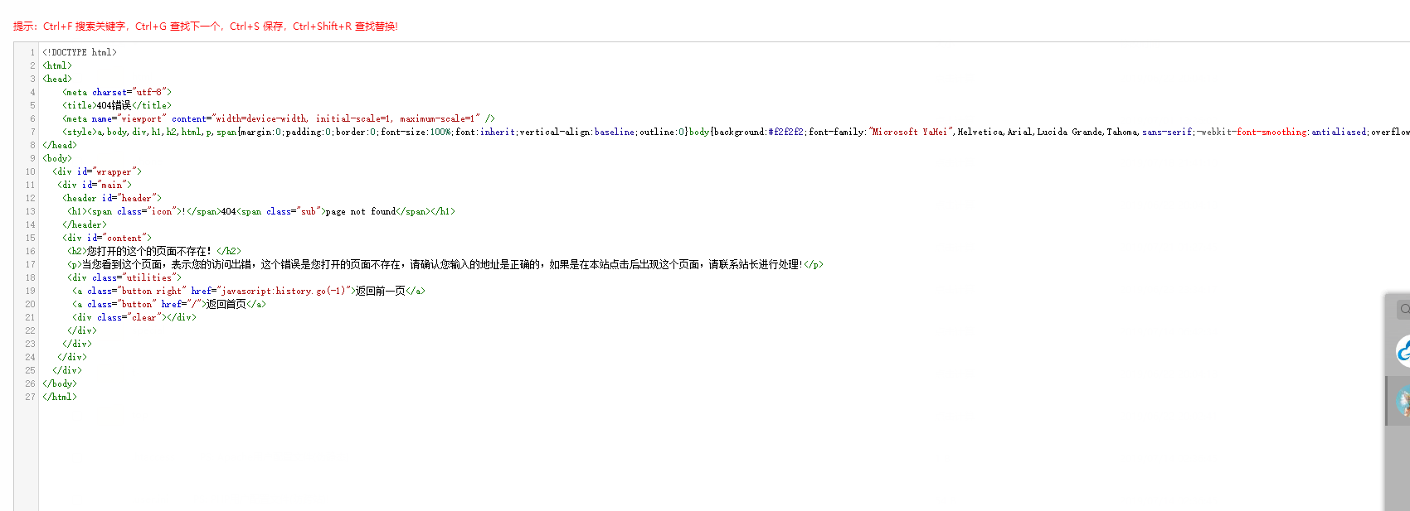Image resolution: width=1410 pixels, height=511 pixels.
Task: Click the opening <head> tag on line 3
Action: (57, 79)
